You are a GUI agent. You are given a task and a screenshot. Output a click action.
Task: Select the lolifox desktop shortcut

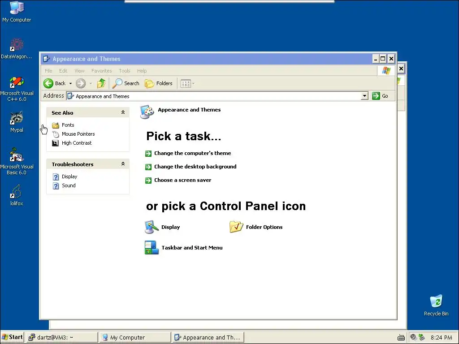click(x=17, y=195)
